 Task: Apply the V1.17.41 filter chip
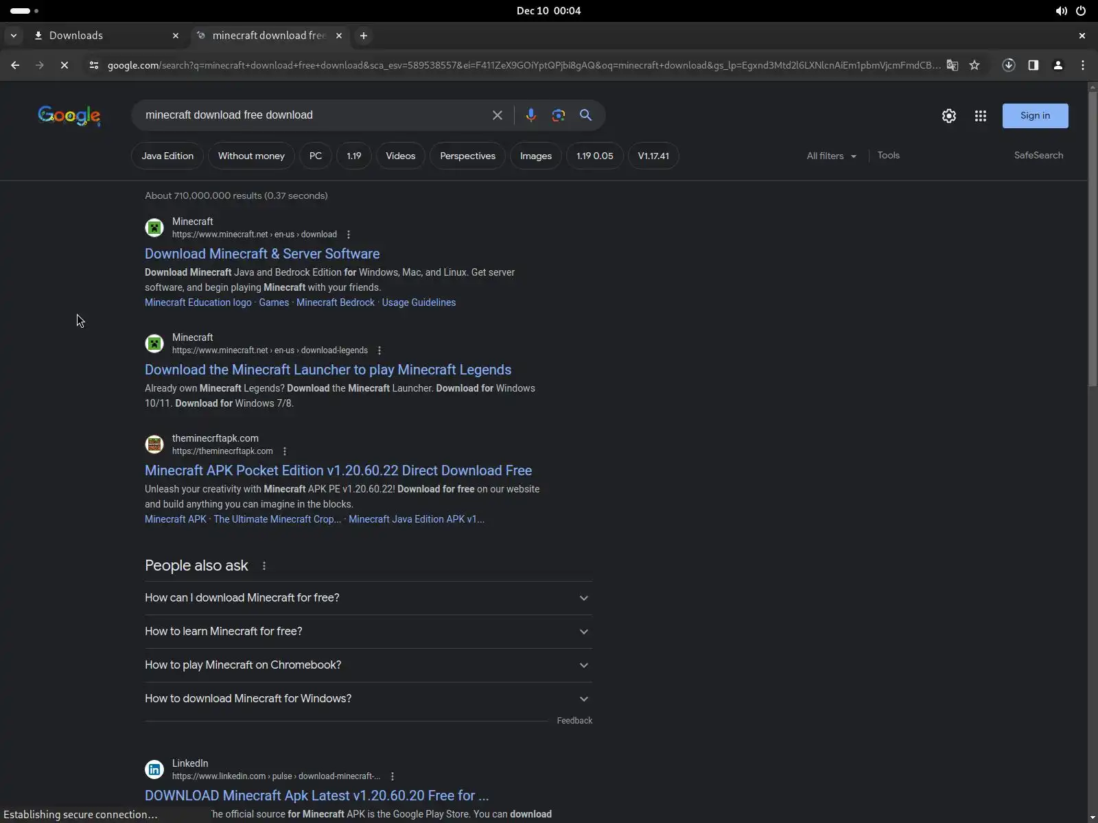point(653,156)
